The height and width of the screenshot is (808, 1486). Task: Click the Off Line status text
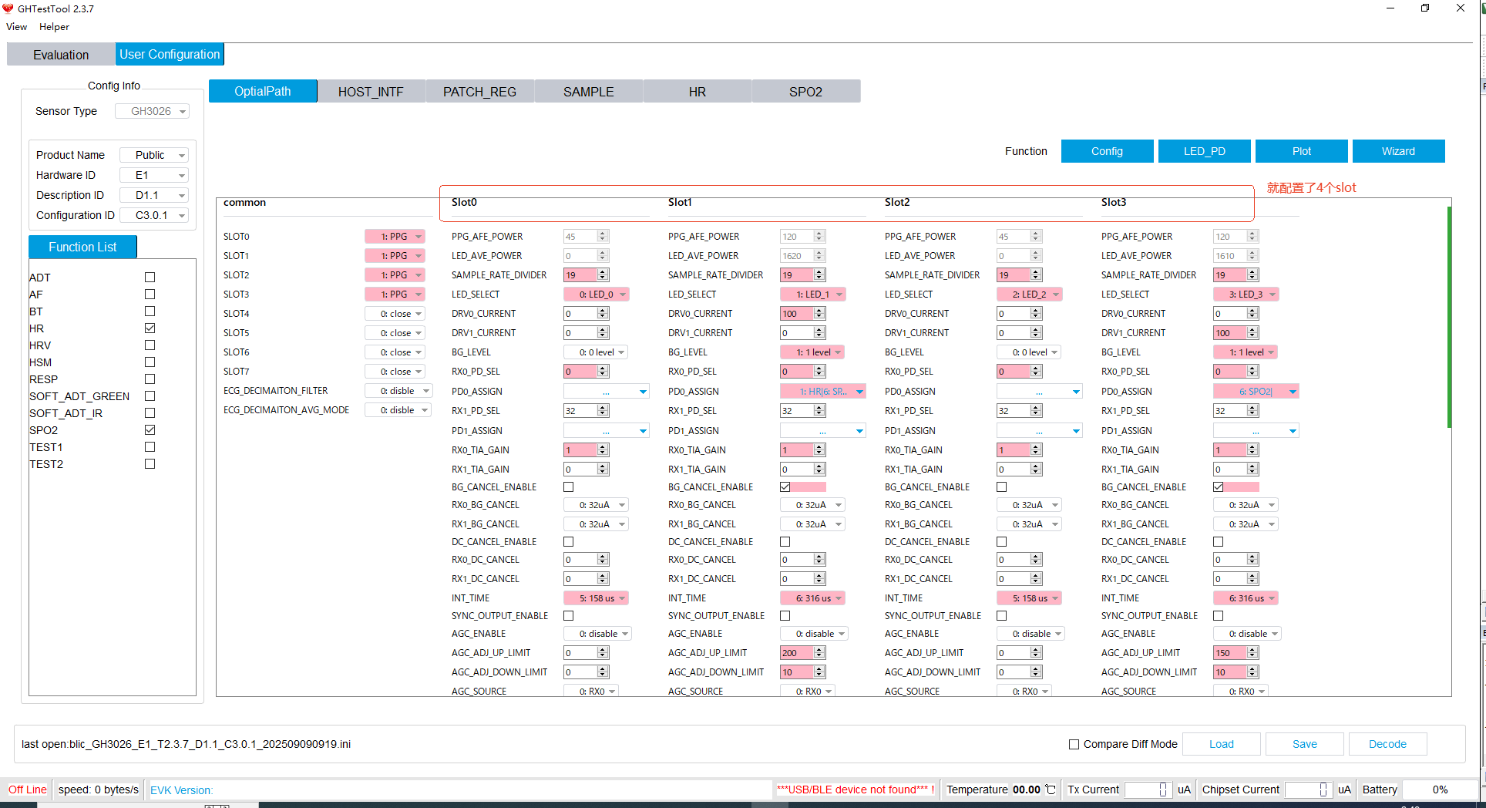tap(28, 789)
